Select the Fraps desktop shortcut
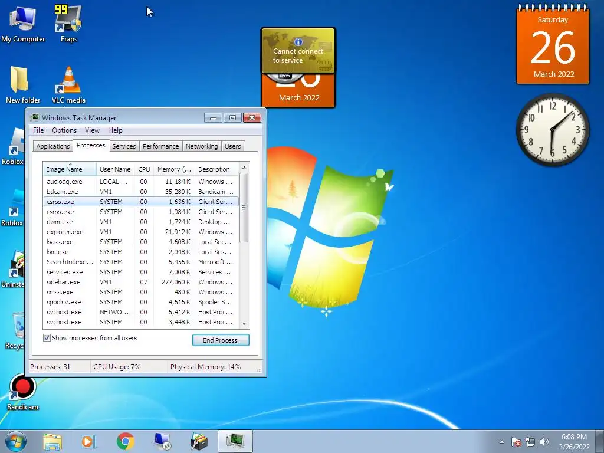The height and width of the screenshot is (453, 604). pyautogui.click(x=68, y=24)
